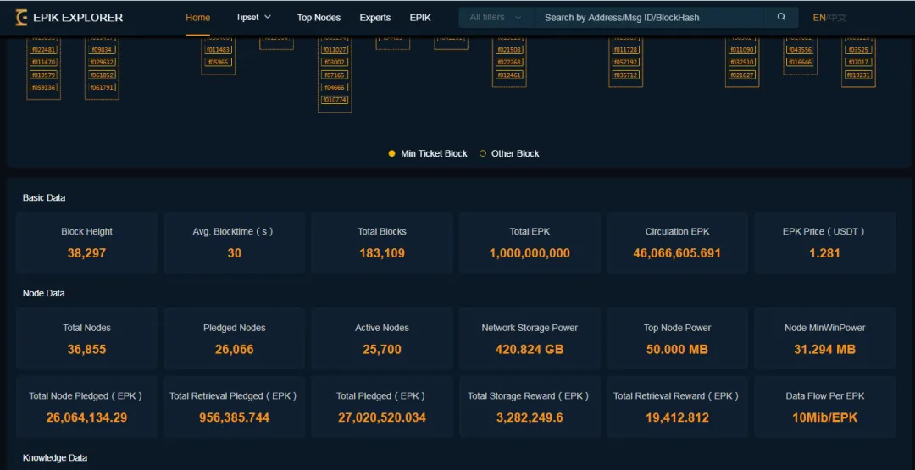Click Active Nodes value 25,700
The image size is (915, 470).
382,349
